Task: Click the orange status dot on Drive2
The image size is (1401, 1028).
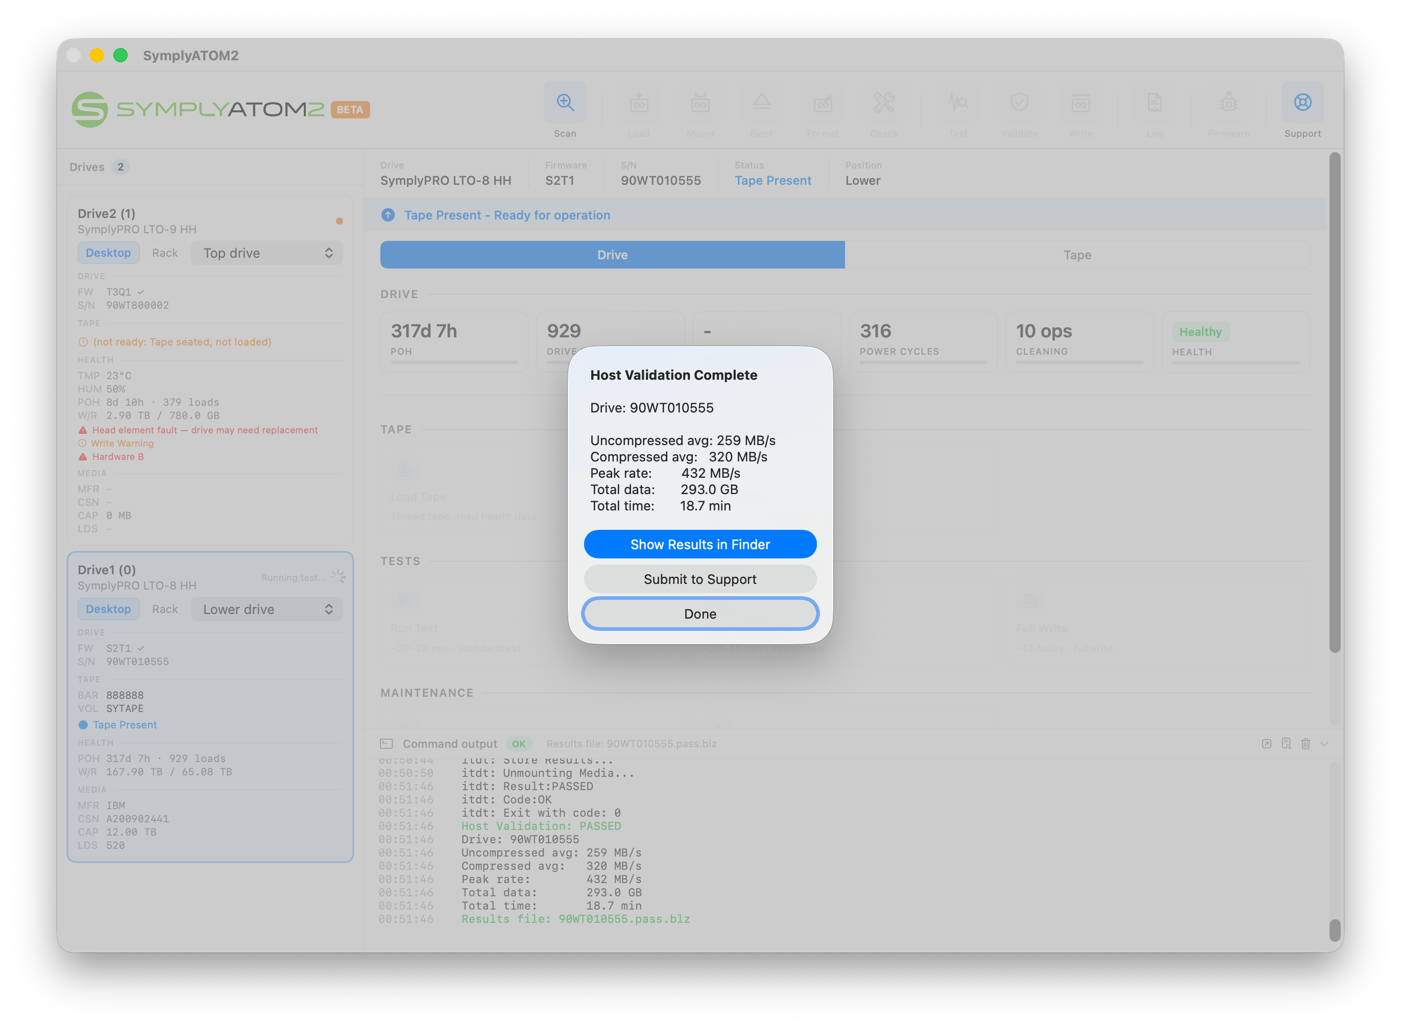Action: pos(339,221)
